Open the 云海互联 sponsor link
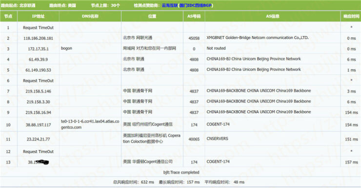This screenshot has width=361, height=188. 170,5
